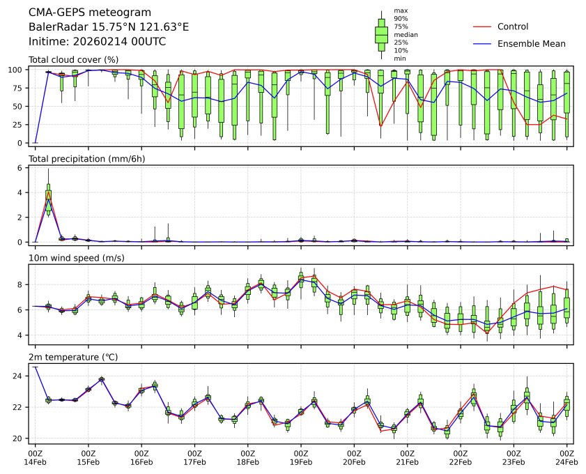586x474 pixels.
Task: Click the blue Ensemble Mean line sample
Action: [483, 44]
